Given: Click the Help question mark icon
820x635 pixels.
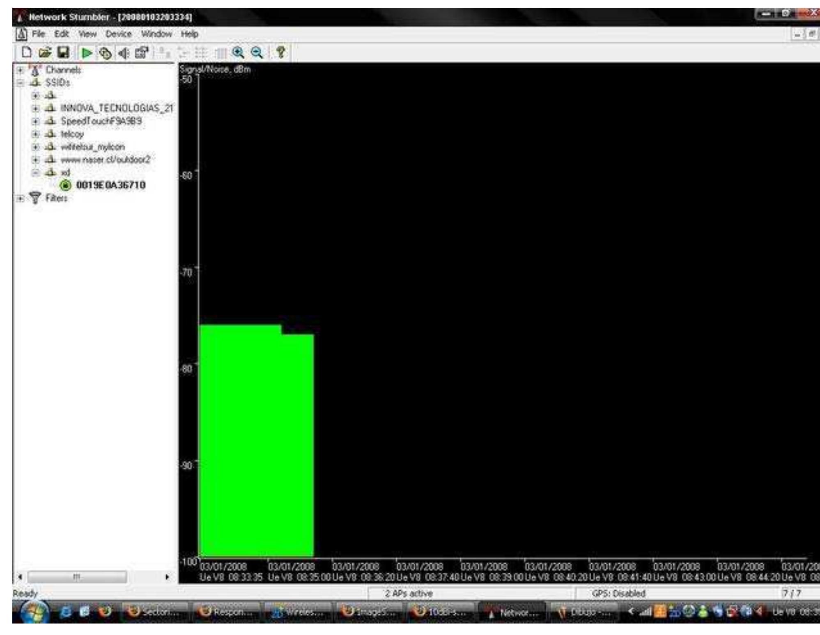Looking at the screenshot, I should click(281, 52).
